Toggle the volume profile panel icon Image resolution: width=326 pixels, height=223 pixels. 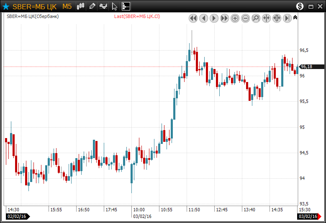click(126, 6)
